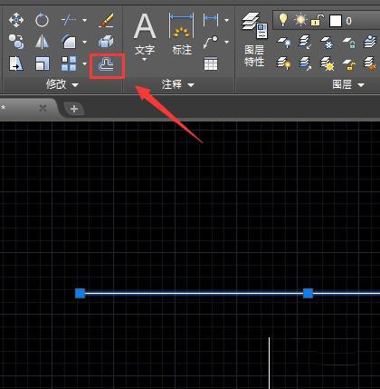Expand the Leader tool dropdown arrow
This screenshot has width=380, height=389.
(x=227, y=42)
